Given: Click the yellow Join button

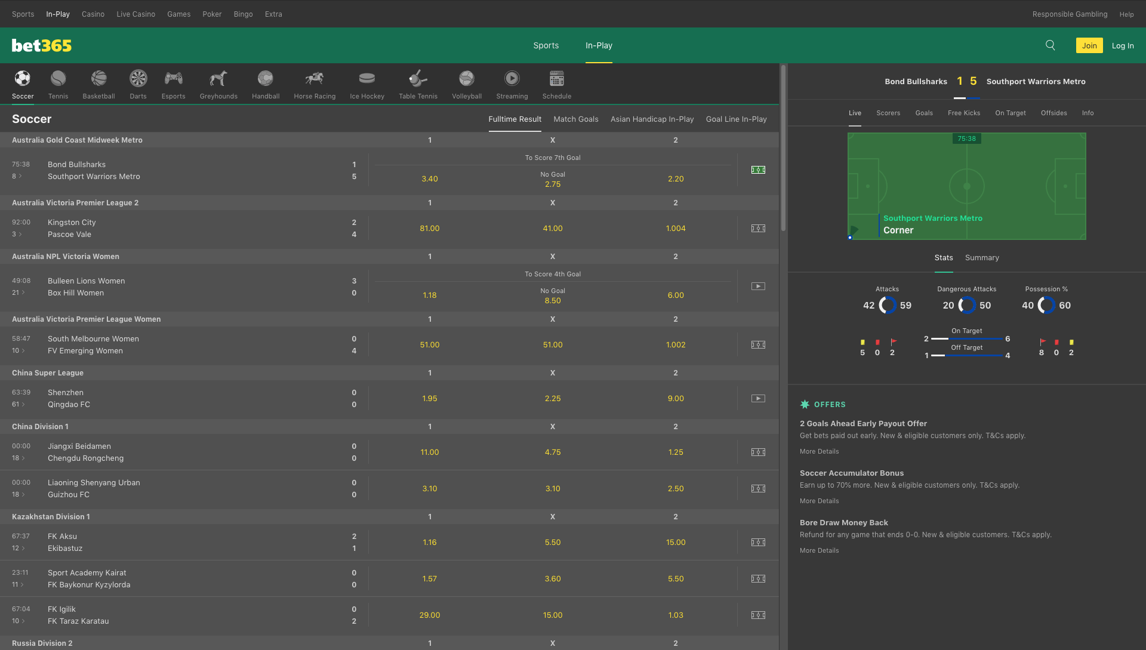Looking at the screenshot, I should pyautogui.click(x=1089, y=45).
